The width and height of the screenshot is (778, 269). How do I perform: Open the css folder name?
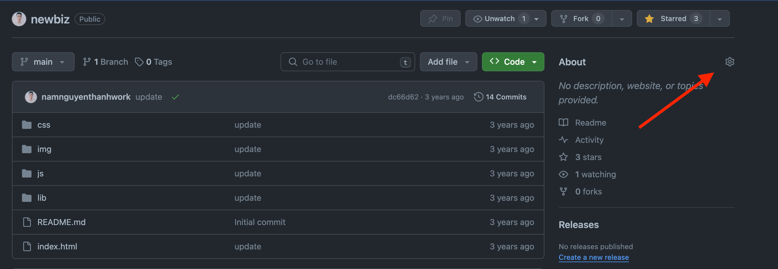point(44,125)
